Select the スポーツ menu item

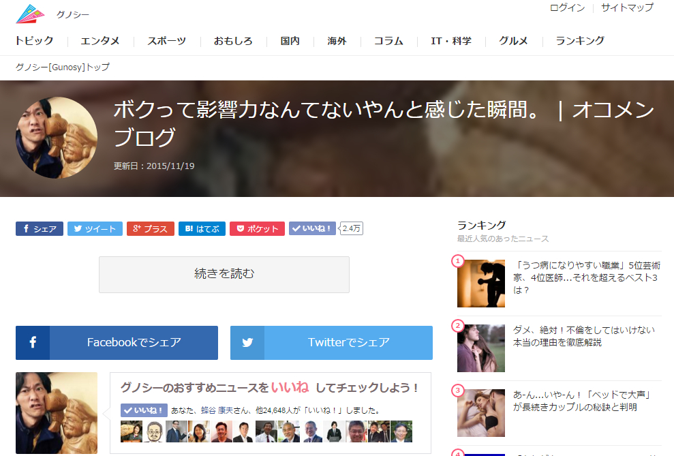click(x=166, y=41)
